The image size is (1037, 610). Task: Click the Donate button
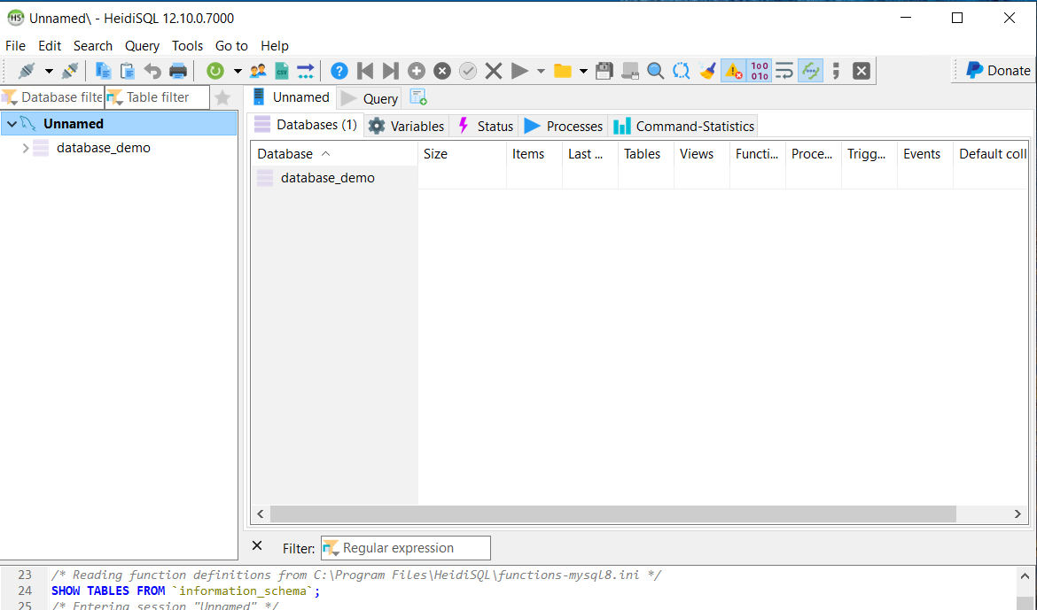[998, 71]
